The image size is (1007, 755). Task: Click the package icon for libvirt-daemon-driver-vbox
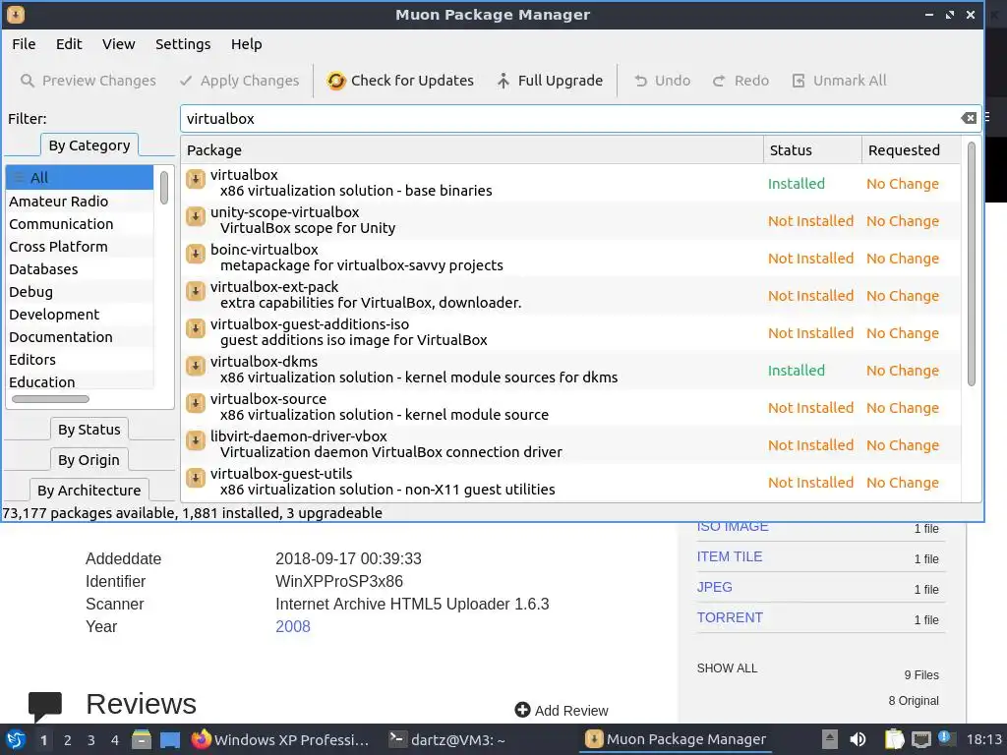[196, 440]
